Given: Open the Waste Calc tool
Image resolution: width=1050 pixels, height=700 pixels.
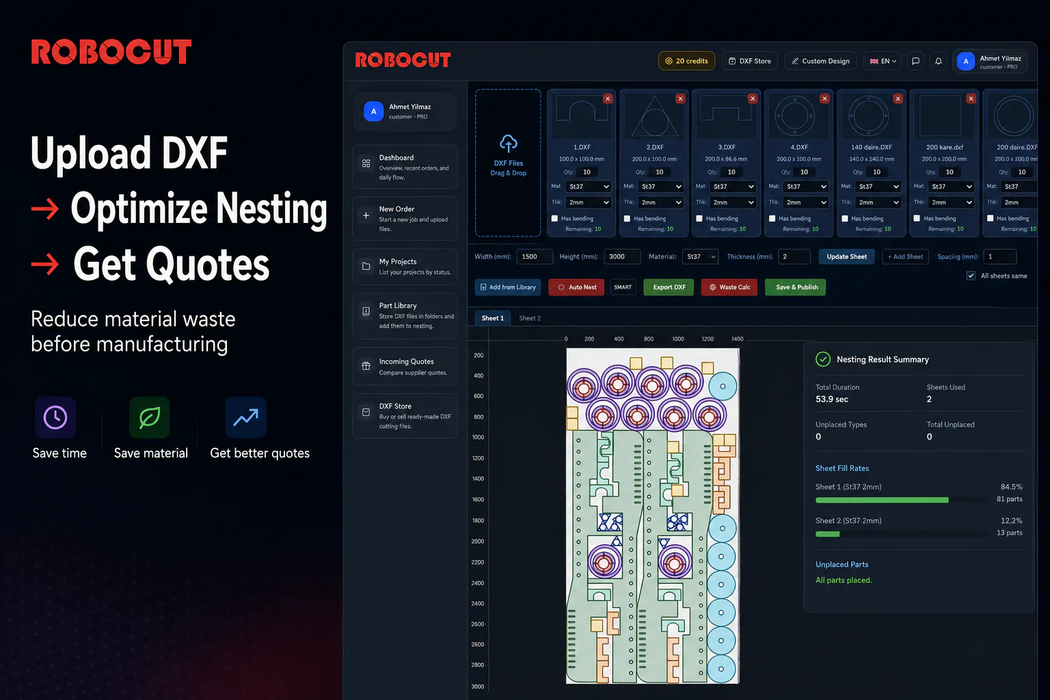Looking at the screenshot, I should click(730, 287).
